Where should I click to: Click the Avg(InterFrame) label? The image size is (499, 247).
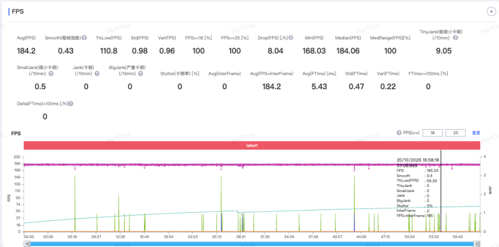click(x=224, y=74)
